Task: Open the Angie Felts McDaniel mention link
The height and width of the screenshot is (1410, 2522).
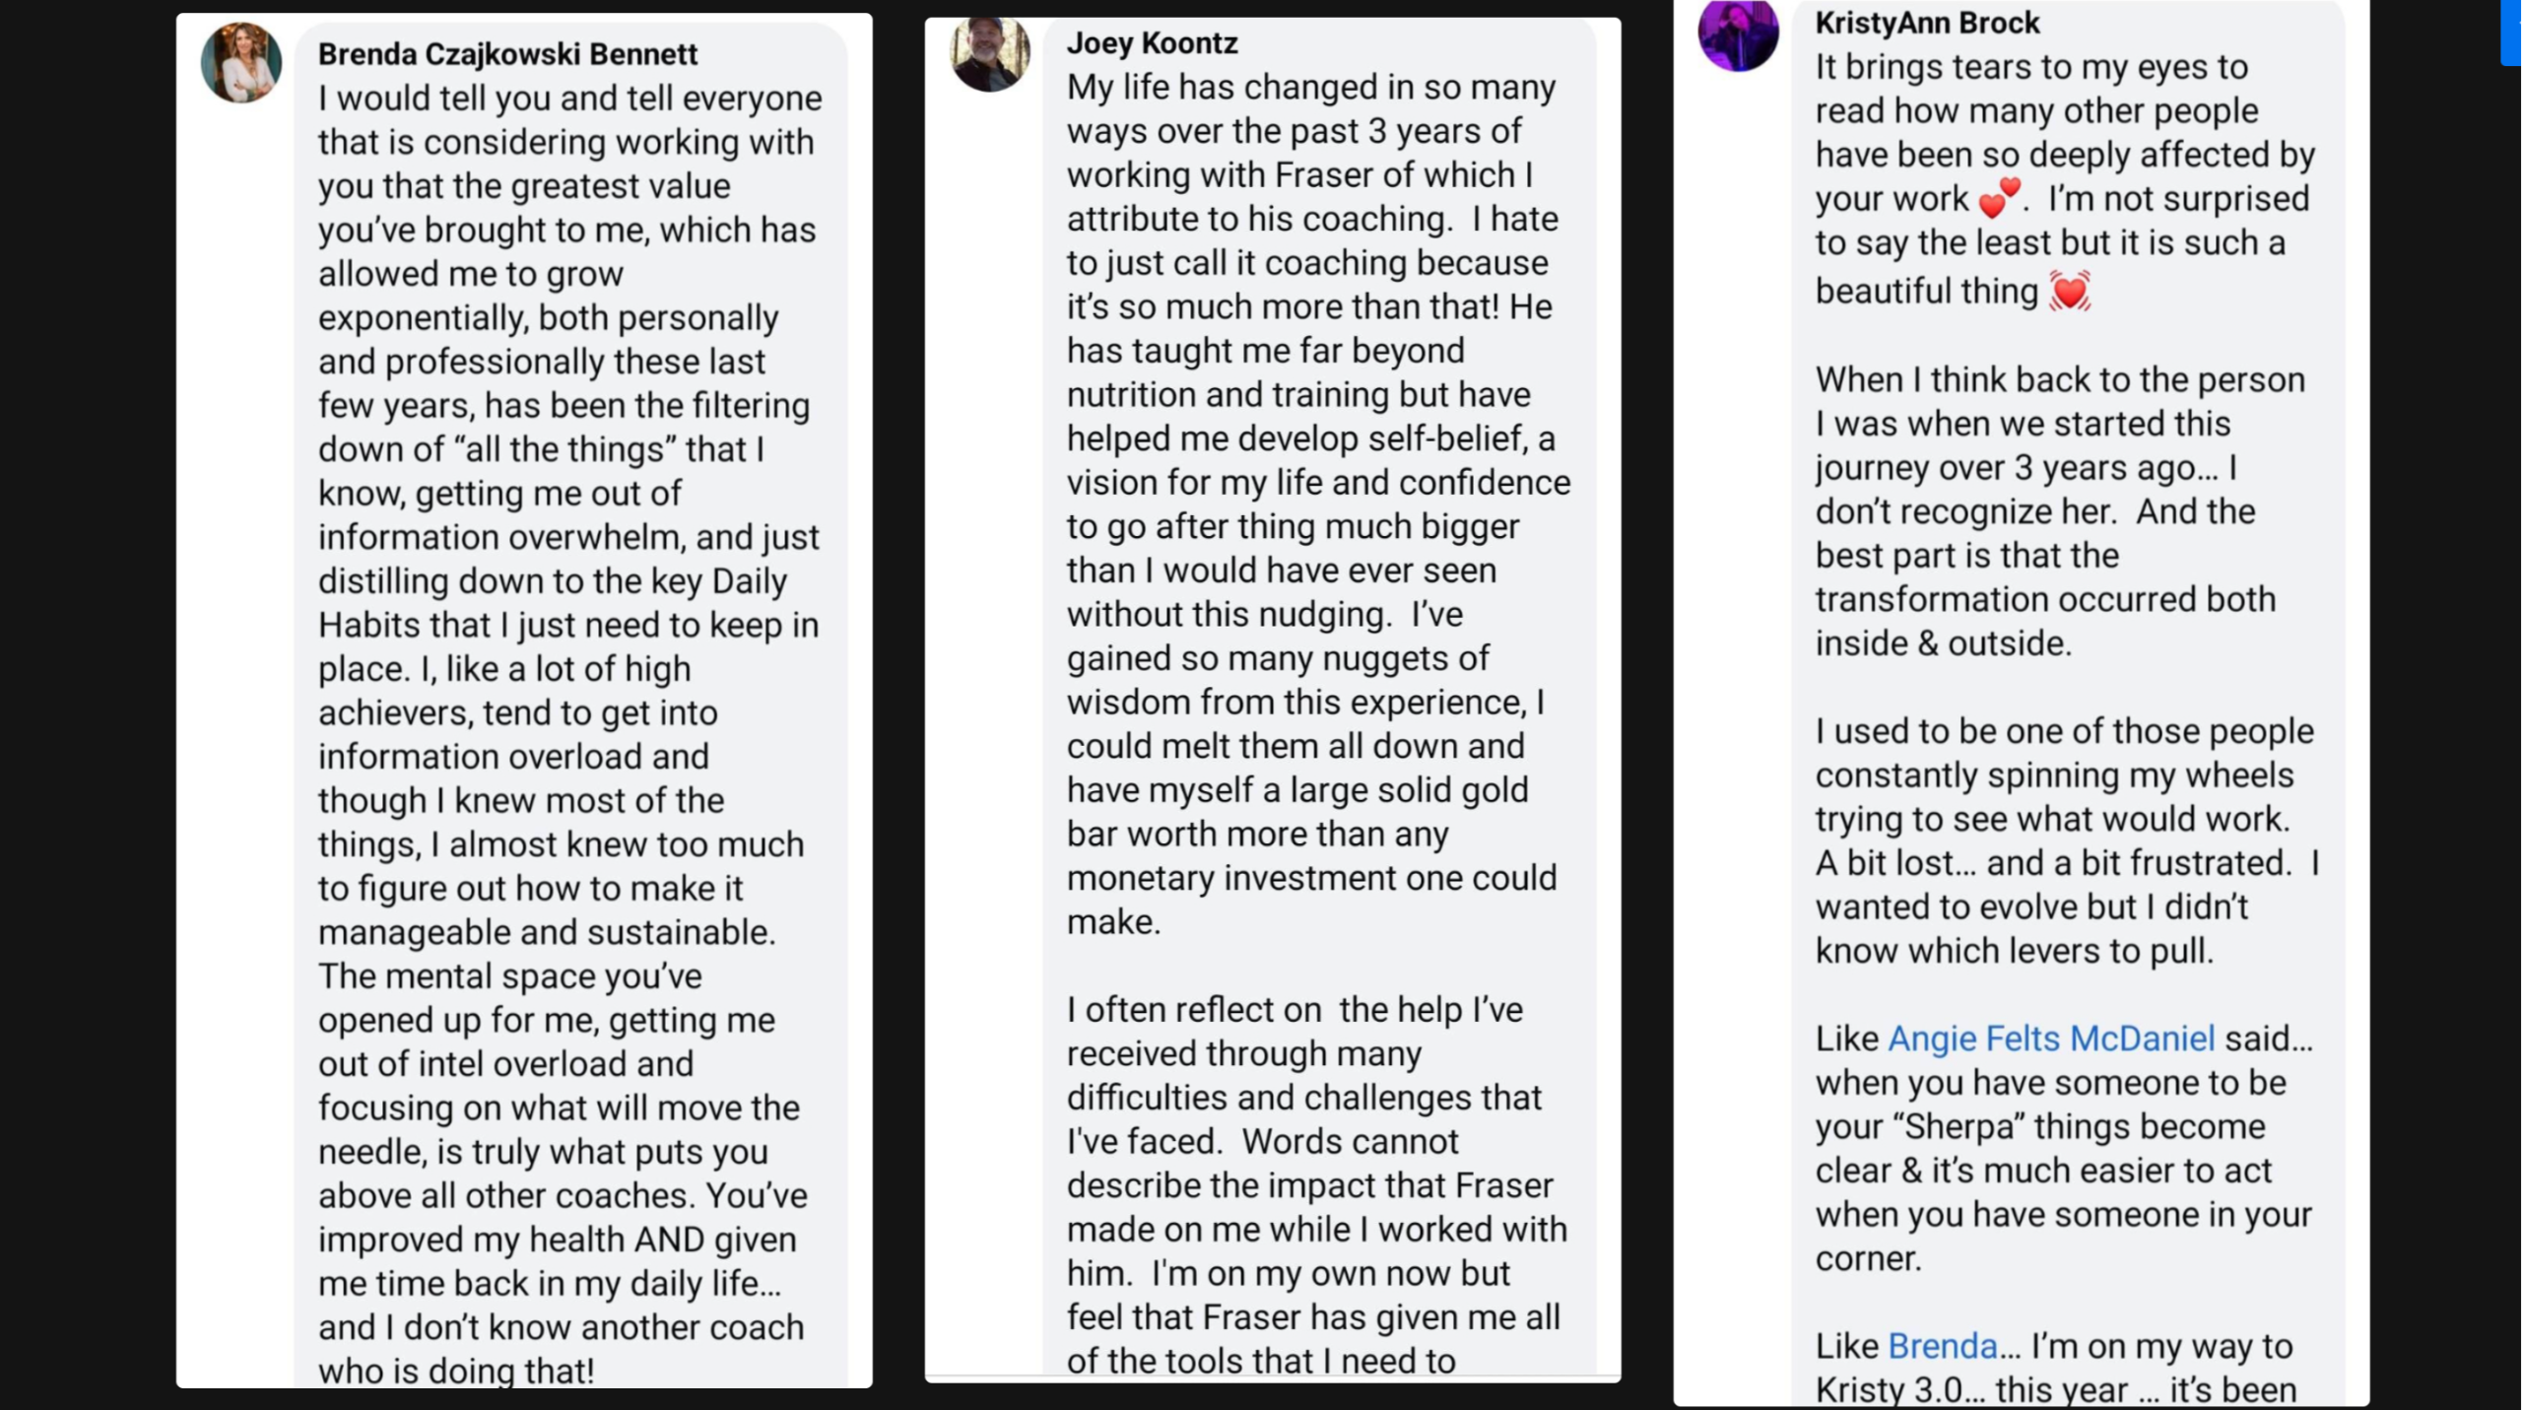Action: click(x=2050, y=1039)
